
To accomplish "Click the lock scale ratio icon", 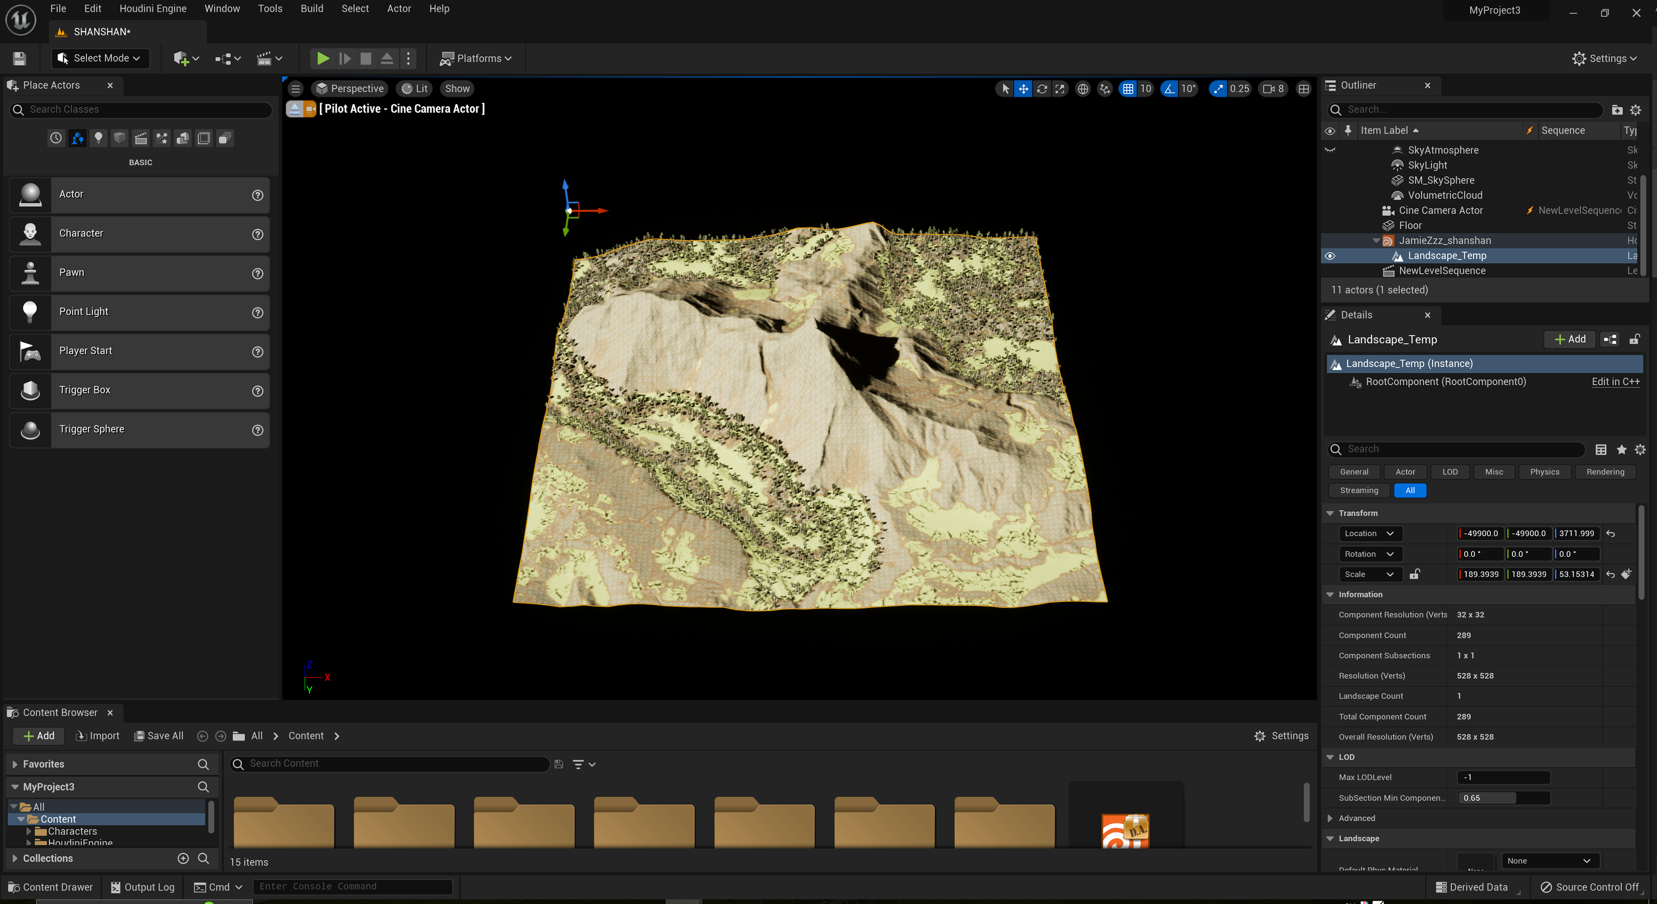I will click(x=1414, y=574).
